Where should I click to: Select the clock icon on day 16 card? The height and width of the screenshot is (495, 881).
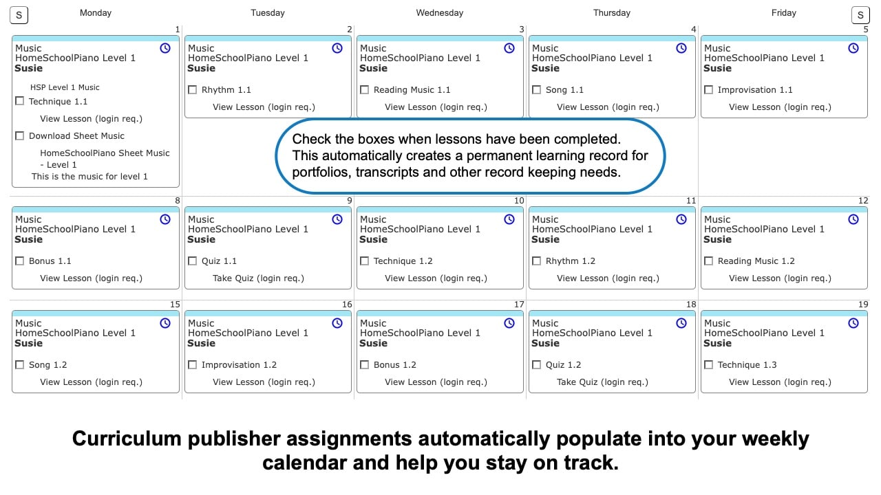337,323
